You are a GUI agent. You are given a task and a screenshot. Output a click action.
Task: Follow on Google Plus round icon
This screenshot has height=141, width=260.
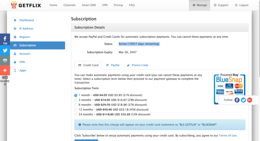click(250, 100)
